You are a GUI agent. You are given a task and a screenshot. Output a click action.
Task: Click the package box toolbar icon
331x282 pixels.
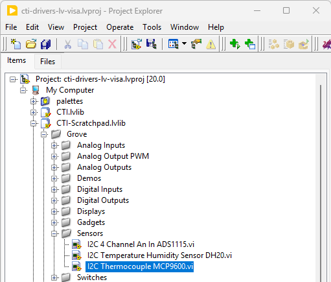[289, 44]
